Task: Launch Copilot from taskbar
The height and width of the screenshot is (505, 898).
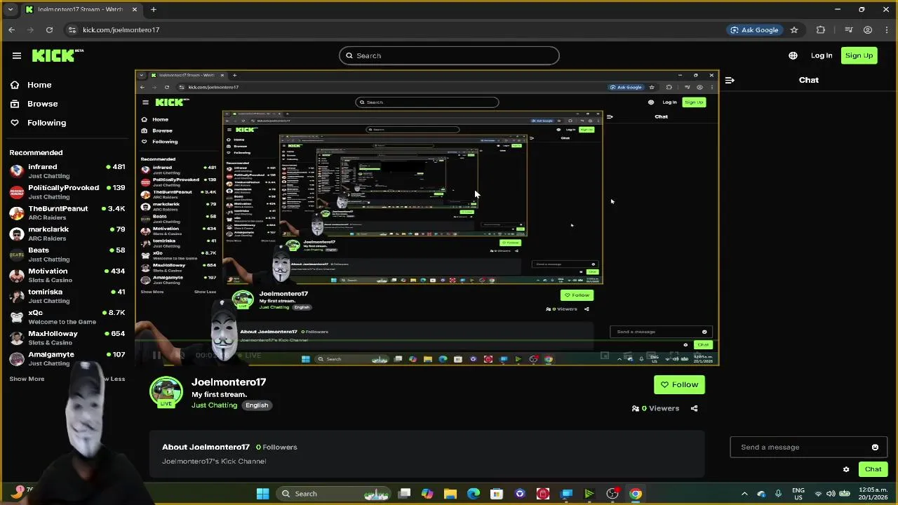Action: 427,494
